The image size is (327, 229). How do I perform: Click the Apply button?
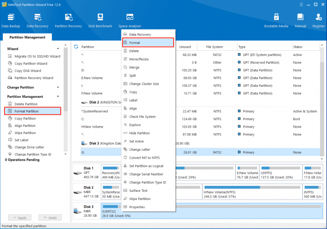click(20, 218)
